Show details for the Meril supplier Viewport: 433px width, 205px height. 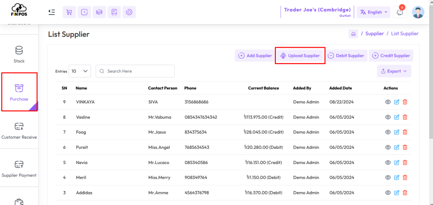pos(388,178)
